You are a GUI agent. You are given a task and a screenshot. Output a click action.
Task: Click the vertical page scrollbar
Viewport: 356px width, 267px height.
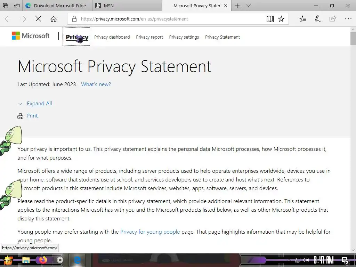pyautogui.click(x=353, y=139)
